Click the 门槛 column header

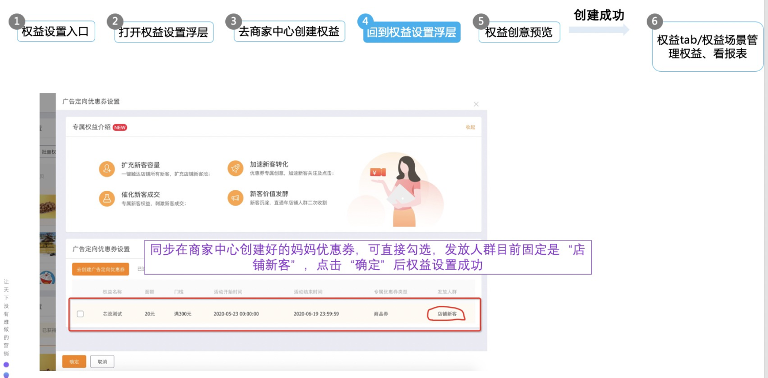pyautogui.click(x=179, y=292)
